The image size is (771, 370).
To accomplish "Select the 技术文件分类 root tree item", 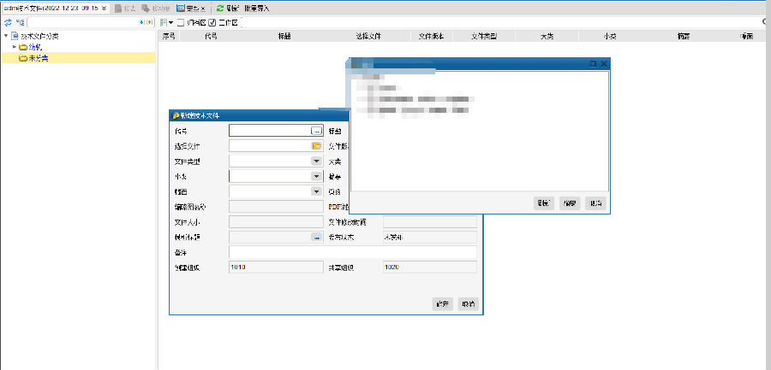I will pos(39,36).
